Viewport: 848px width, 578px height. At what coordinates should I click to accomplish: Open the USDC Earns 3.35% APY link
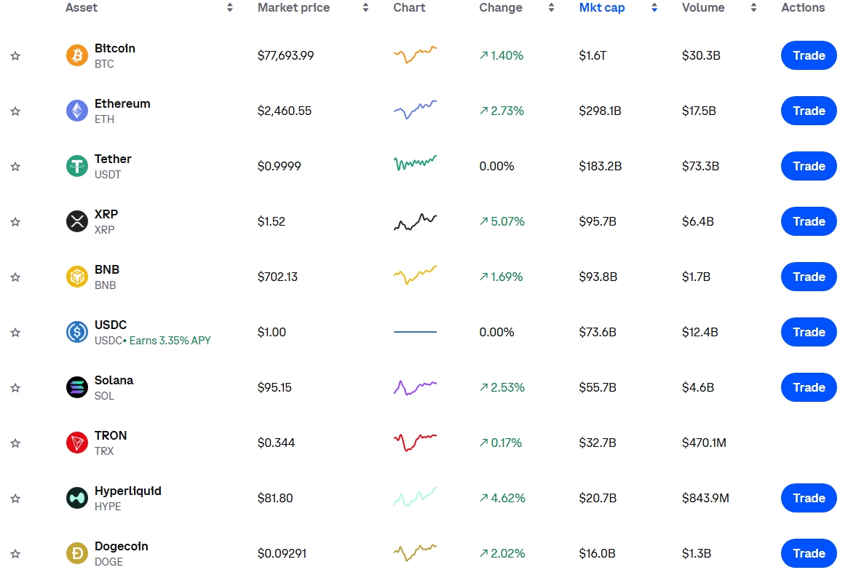pos(170,341)
